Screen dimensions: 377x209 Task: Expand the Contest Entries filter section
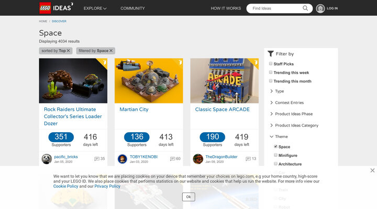287,102
